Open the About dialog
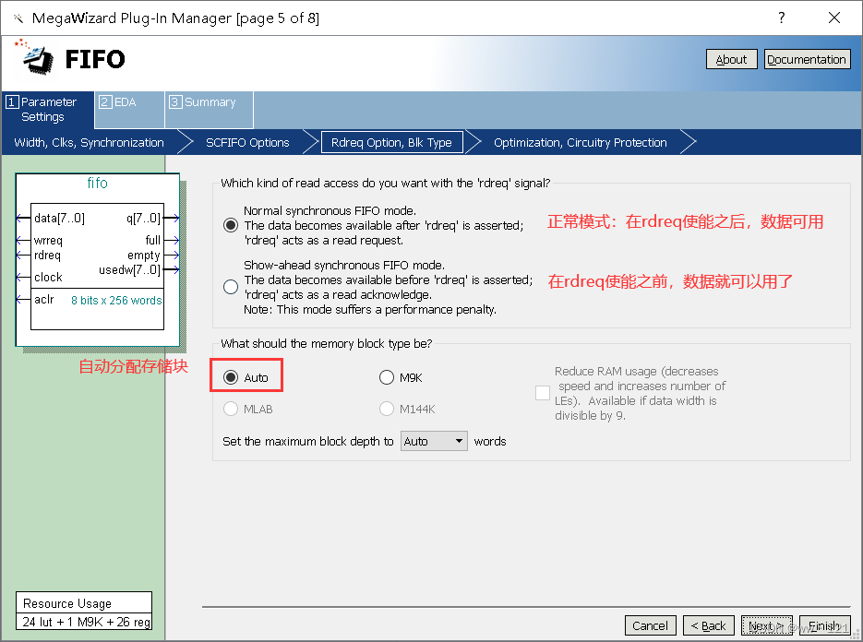863x642 pixels. point(731,58)
